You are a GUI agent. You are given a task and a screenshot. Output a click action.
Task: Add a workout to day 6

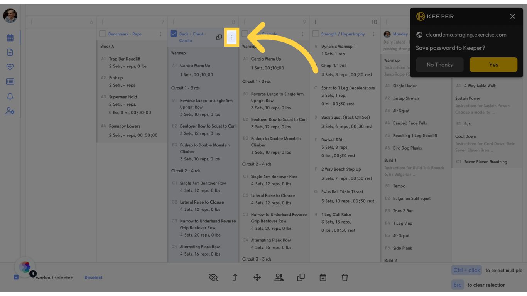point(32,22)
